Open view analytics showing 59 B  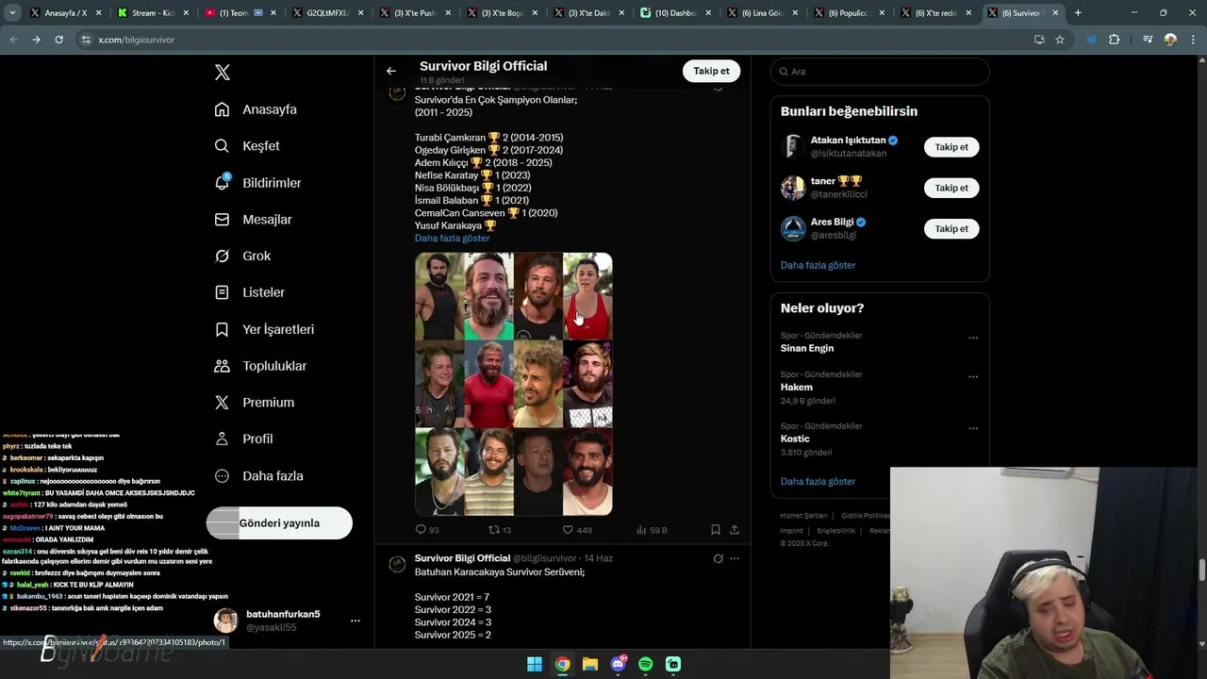point(652,530)
